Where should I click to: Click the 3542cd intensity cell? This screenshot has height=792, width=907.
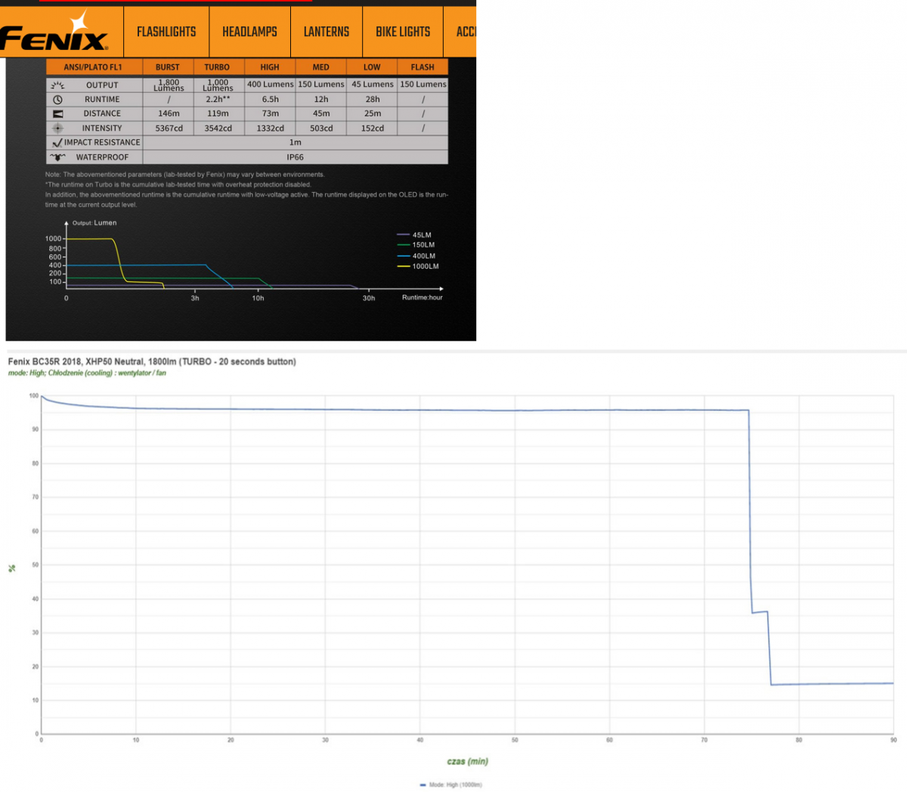[x=218, y=128]
